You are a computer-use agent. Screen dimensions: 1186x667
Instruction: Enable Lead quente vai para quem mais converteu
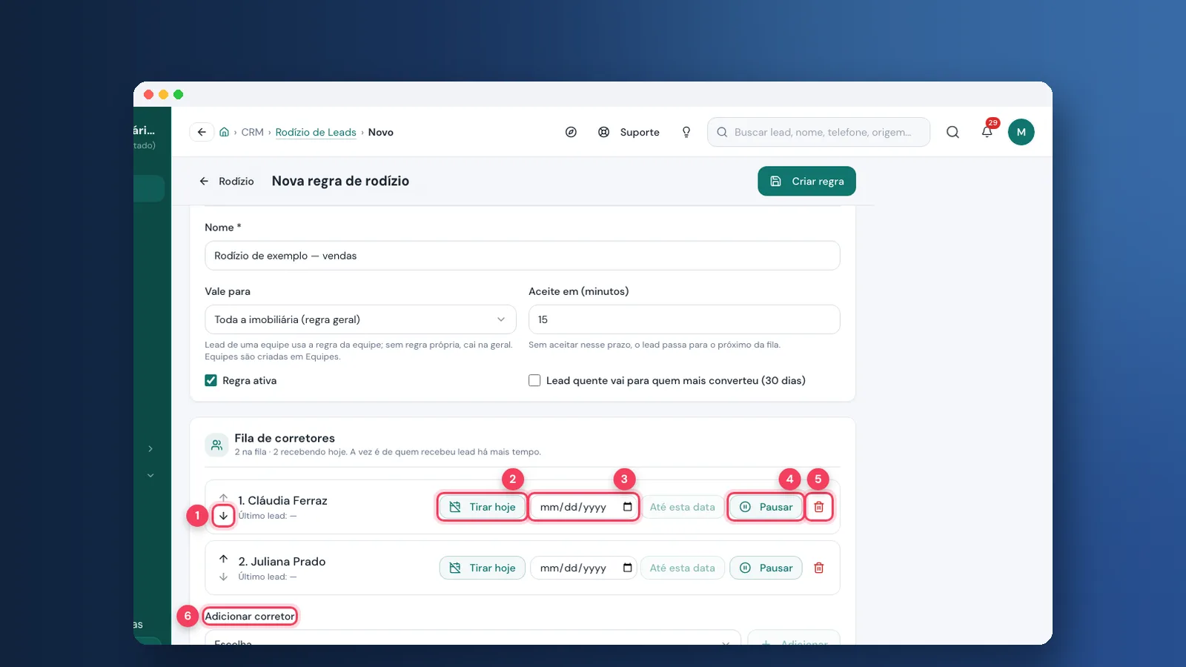(x=534, y=380)
